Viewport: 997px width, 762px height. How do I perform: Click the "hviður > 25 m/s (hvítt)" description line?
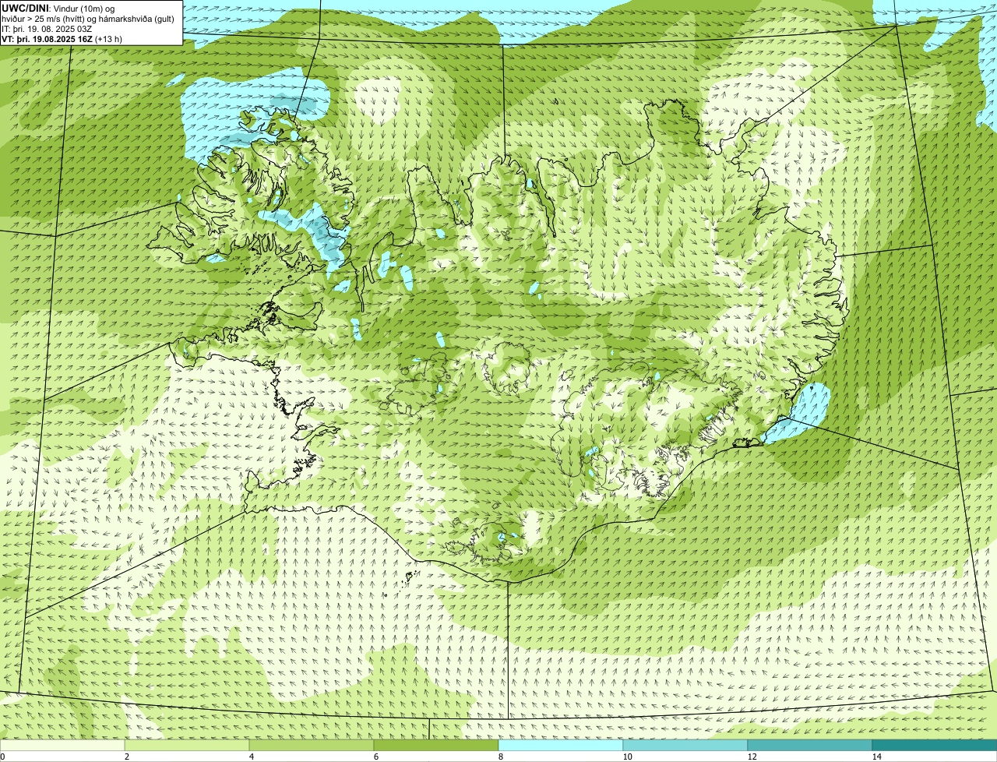coord(88,19)
